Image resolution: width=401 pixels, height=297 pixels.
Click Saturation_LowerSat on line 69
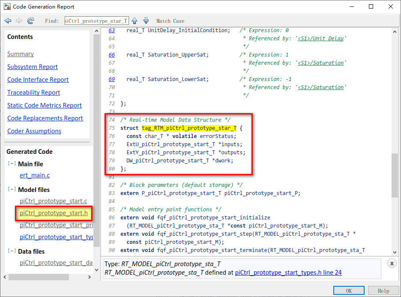point(177,79)
